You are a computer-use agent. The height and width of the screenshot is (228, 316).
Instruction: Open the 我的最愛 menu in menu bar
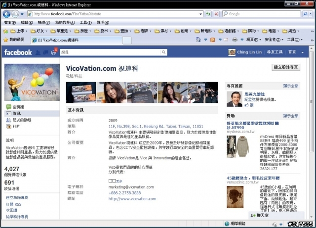[65, 22]
